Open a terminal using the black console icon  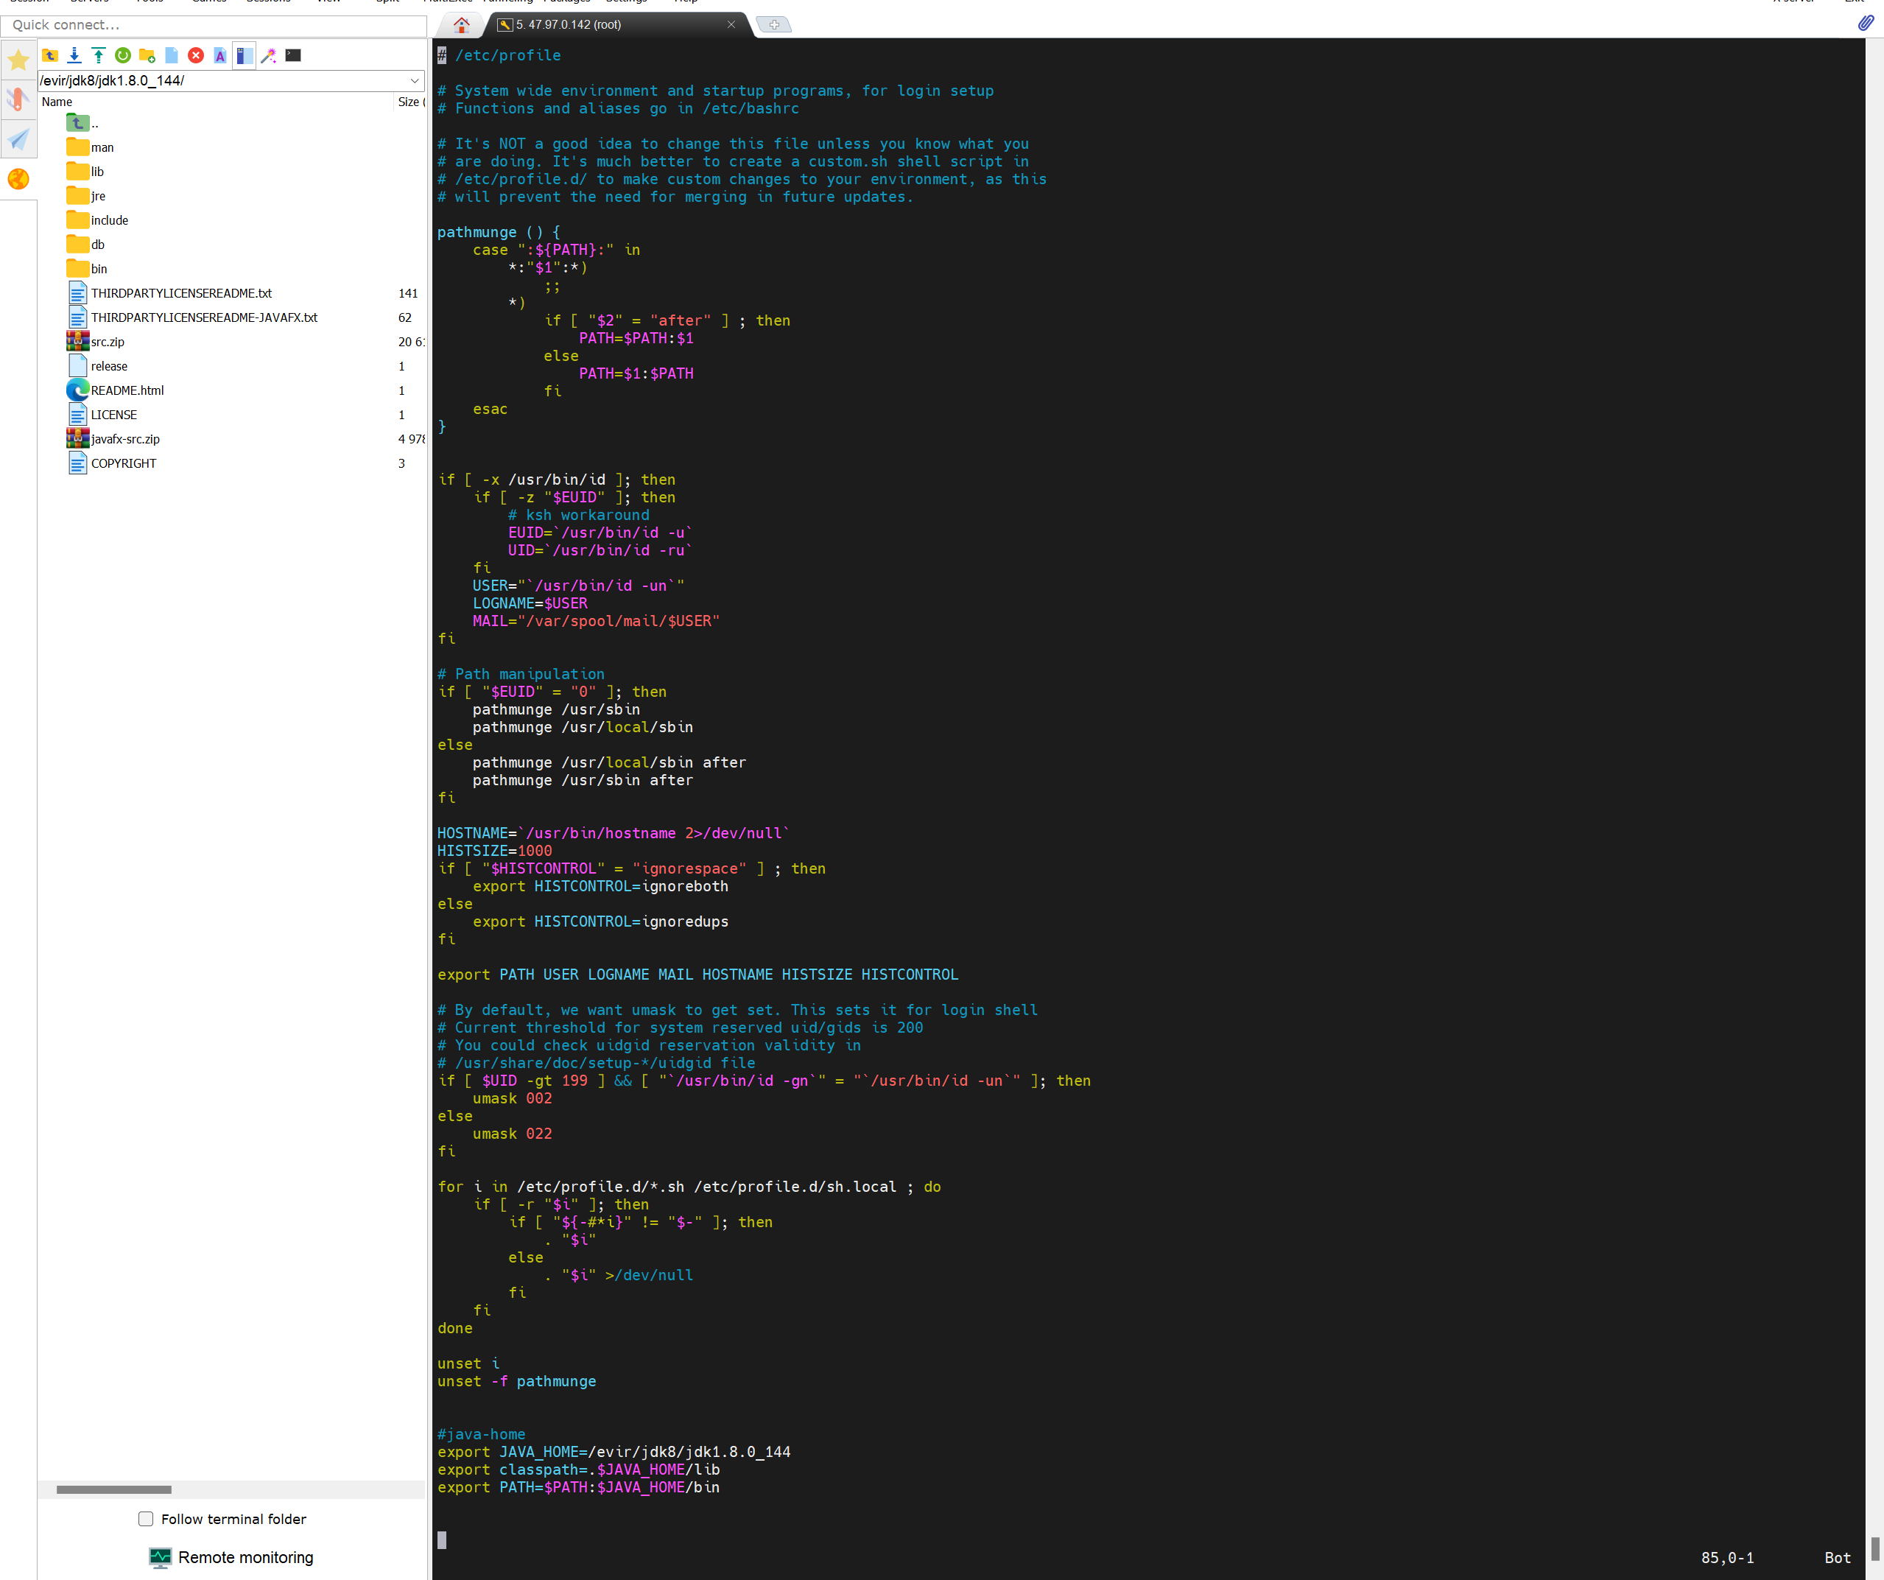point(293,56)
